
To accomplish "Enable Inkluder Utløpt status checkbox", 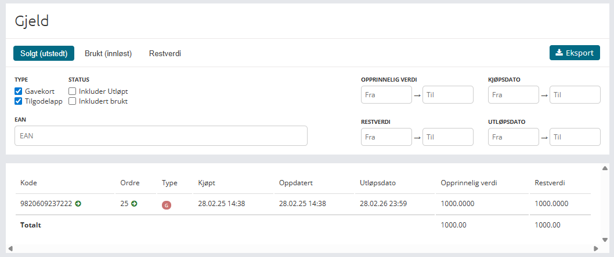I will click(x=73, y=91).
